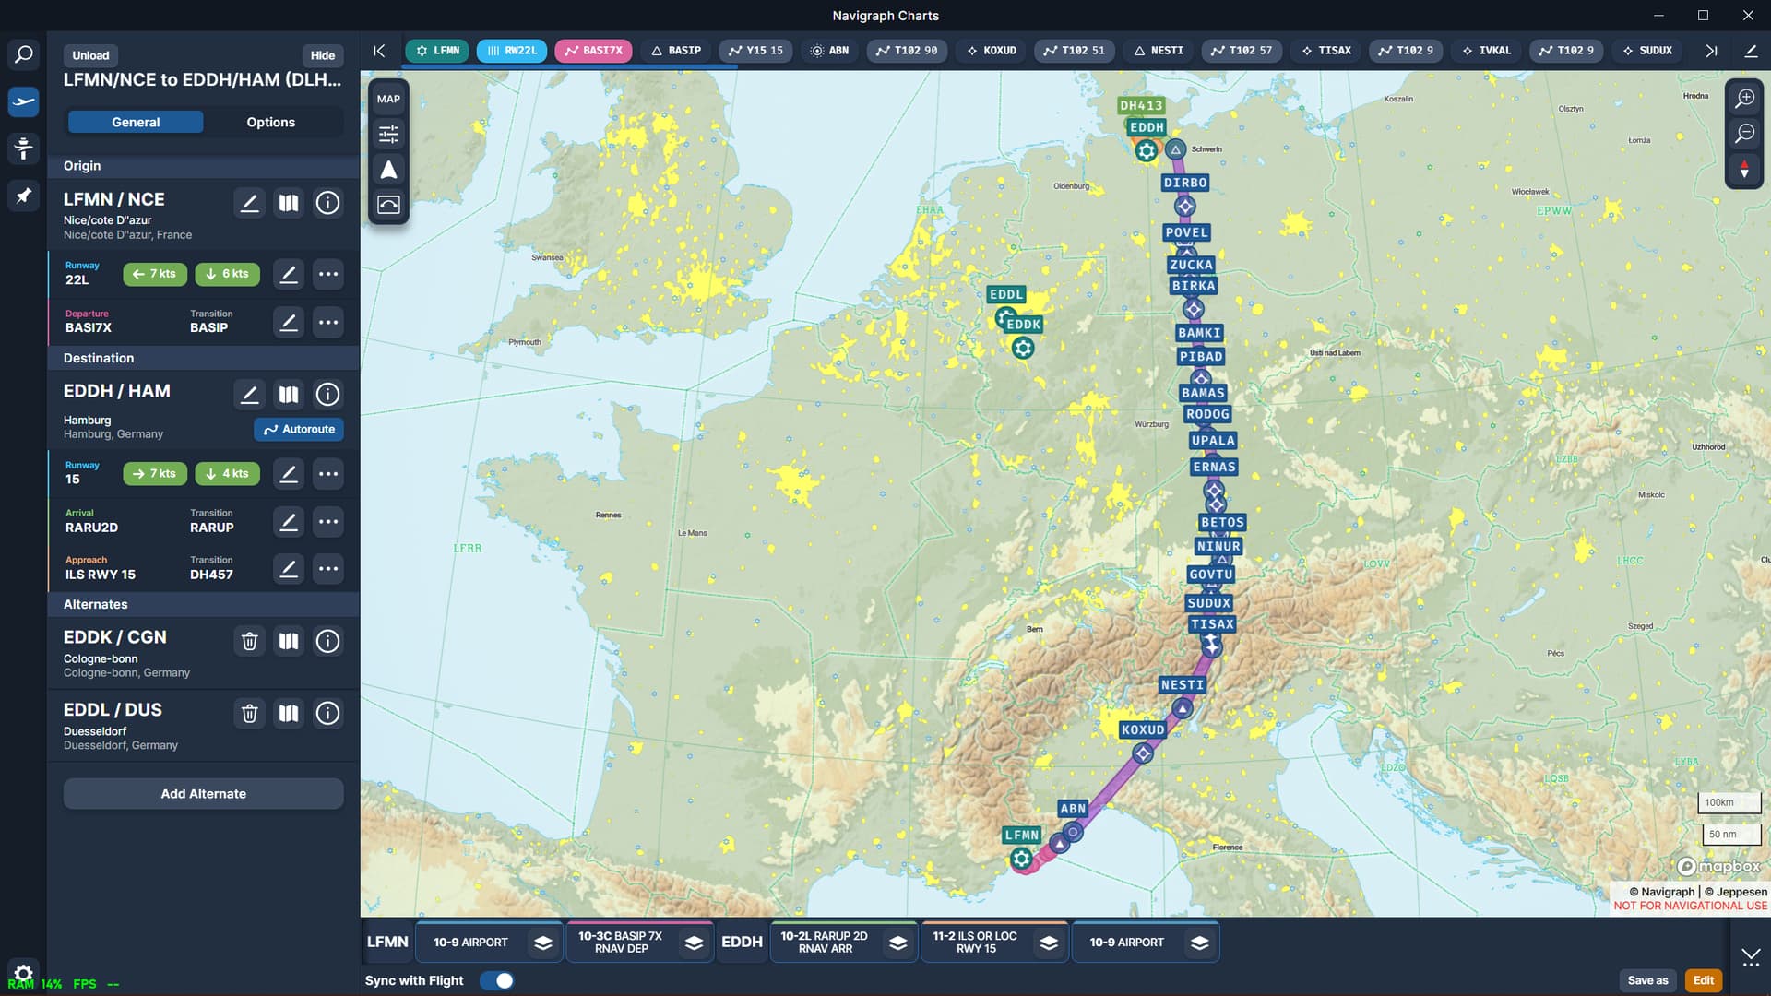Edit the EDDH / HAM destination airport
The height and width of the screenshot is (996, 1771).
[x=250, y=395]
